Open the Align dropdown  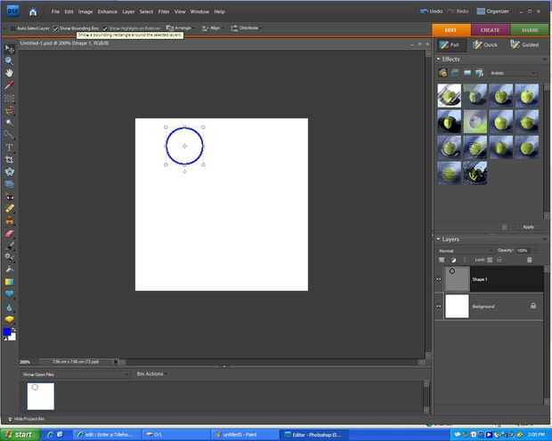coord(212,28)
